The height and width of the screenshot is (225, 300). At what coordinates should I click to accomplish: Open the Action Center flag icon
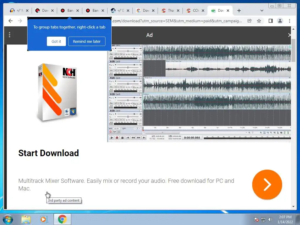coord(256,219)
